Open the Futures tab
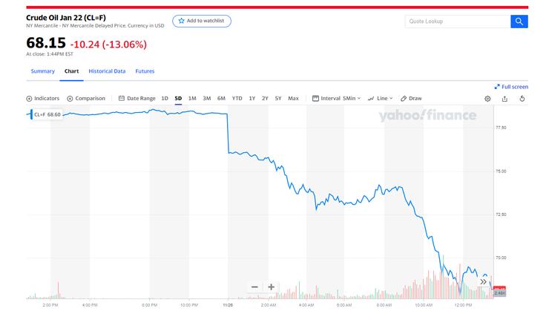 click(x=145, y=71)
